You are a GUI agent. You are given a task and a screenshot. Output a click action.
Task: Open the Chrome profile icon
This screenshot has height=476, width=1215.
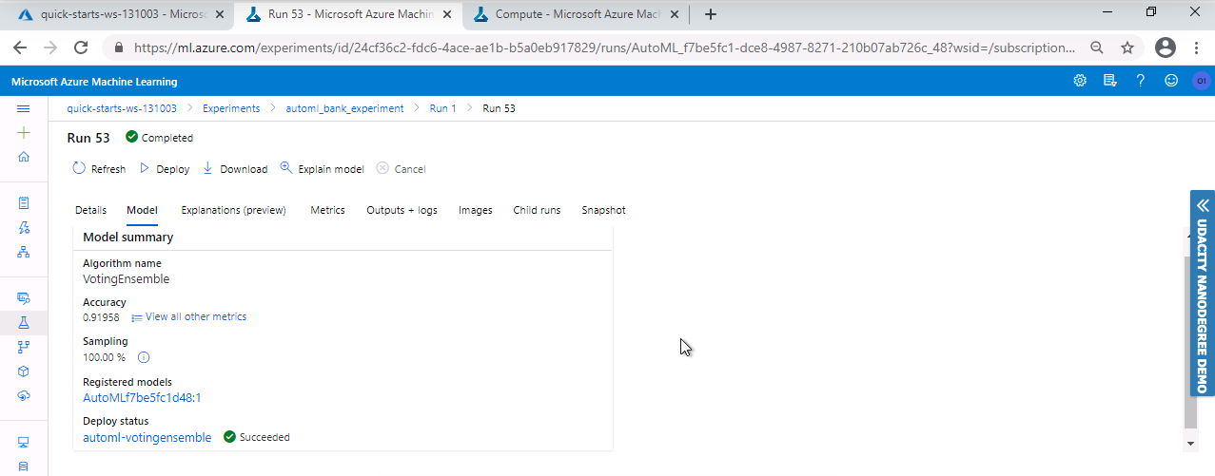coord(1166,48)
